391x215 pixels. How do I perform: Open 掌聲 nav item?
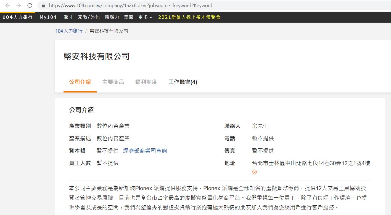pyautogui.click(x=129, y=17)
